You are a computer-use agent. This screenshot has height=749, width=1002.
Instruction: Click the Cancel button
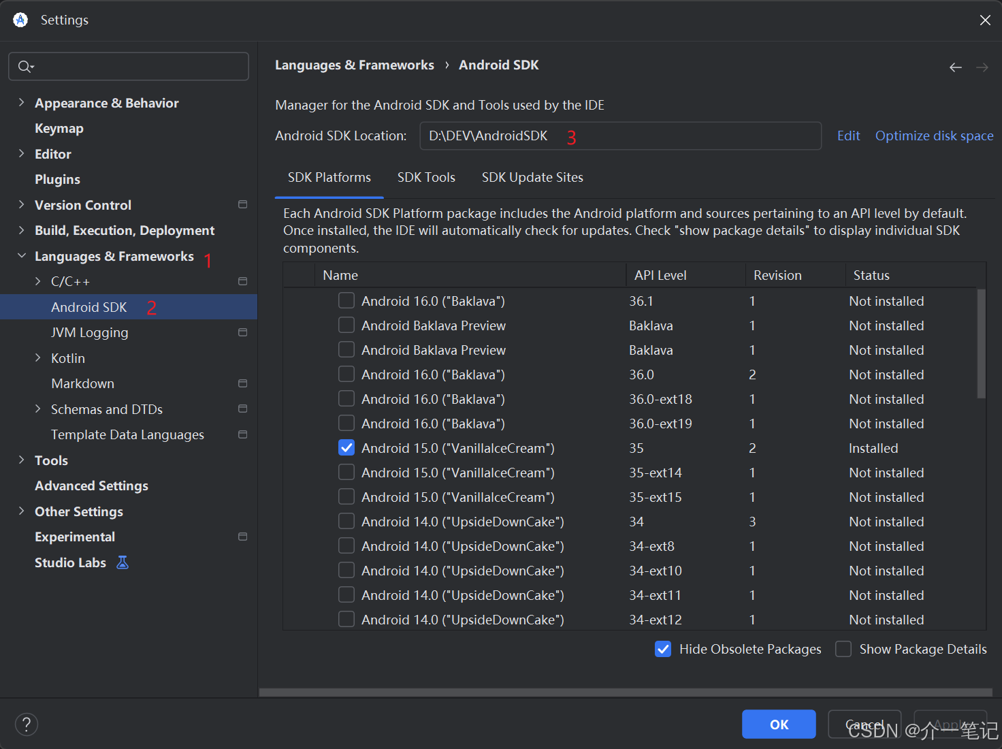tap(864, 724)
